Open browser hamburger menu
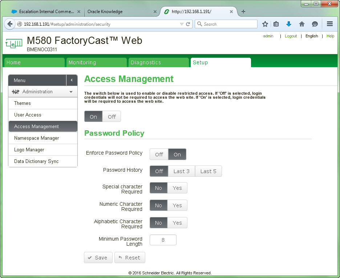The height and width of the screenshot is (278, 340). 329,24
